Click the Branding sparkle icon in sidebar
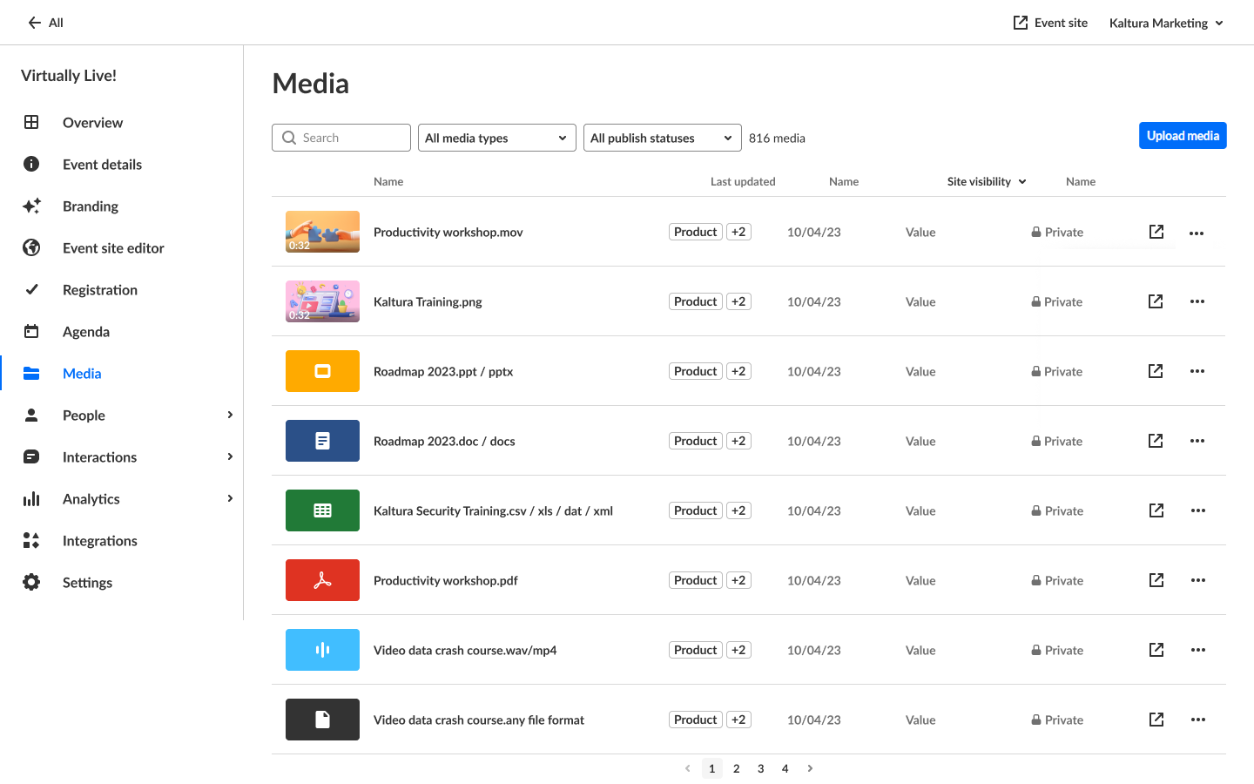The width and height of the screenshot is (1254, 784). click(x=31, y=206)
